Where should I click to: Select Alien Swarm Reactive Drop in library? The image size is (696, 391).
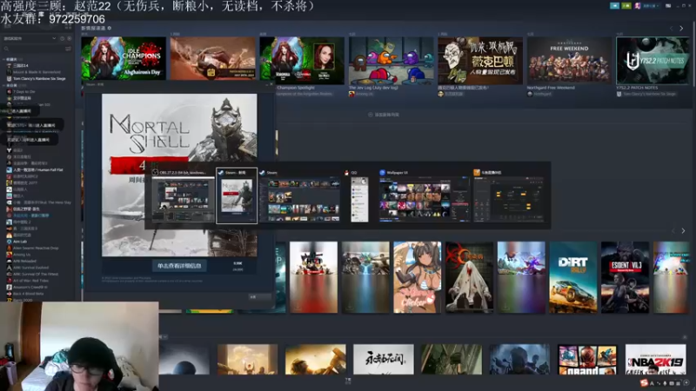tap(32, 249)
